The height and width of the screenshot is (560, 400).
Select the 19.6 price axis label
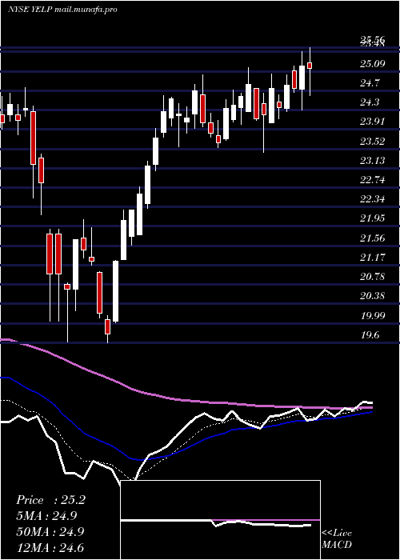click(370, 334)
